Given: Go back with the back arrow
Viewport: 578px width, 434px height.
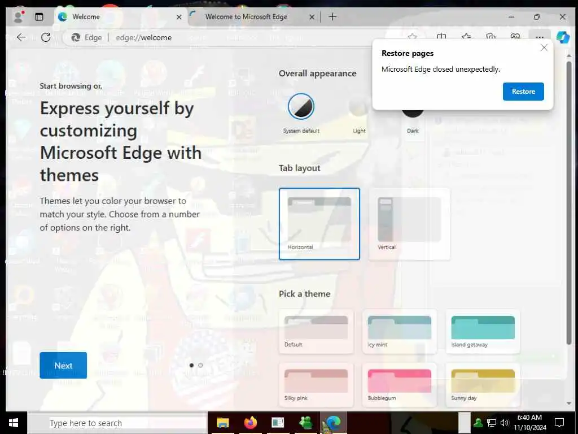Looking at the screenshot, I should (x=21, y=37).
